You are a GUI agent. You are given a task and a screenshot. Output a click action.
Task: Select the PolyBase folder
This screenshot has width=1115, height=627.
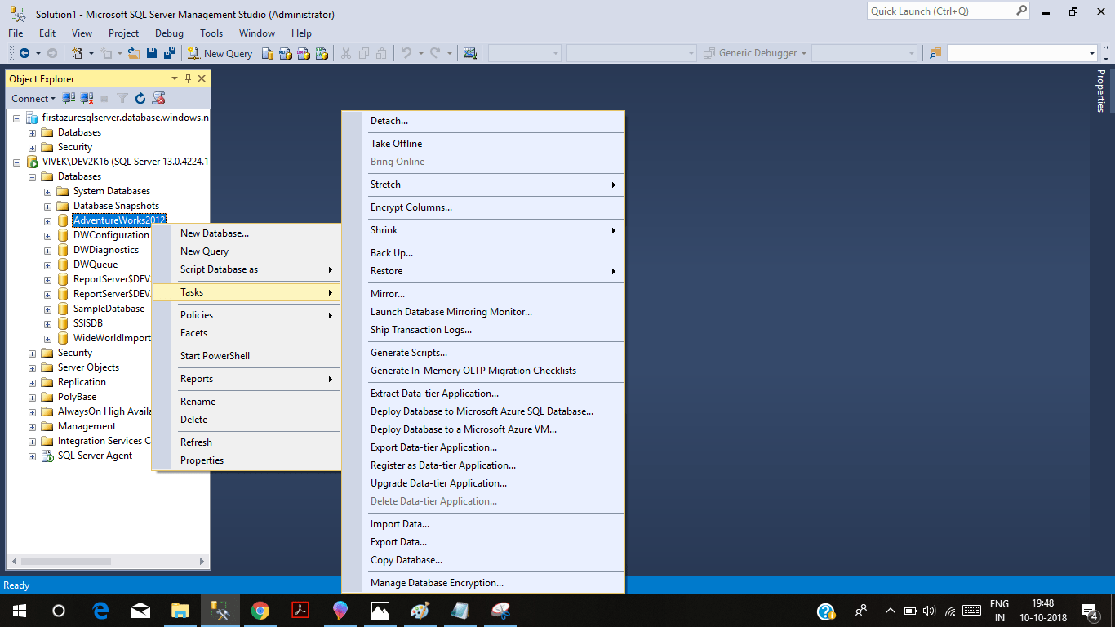(77, 397)
